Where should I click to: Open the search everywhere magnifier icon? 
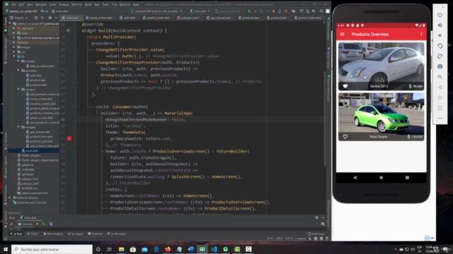[x=321, y=11]
